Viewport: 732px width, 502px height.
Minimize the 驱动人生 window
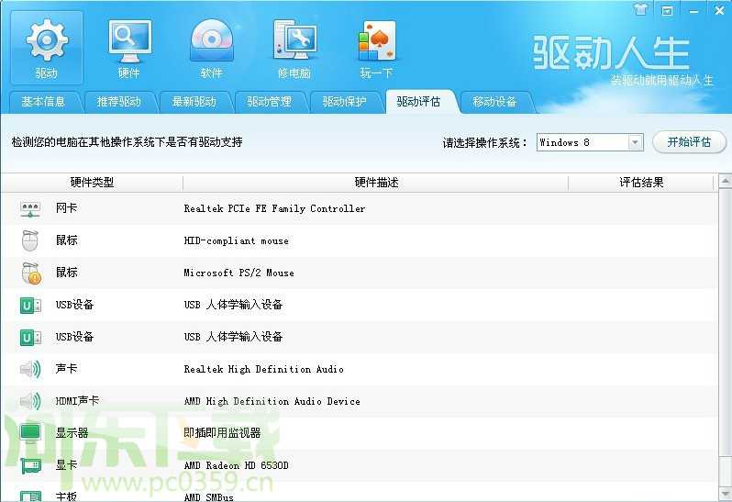pyautogui.click(x=693, y=11)
